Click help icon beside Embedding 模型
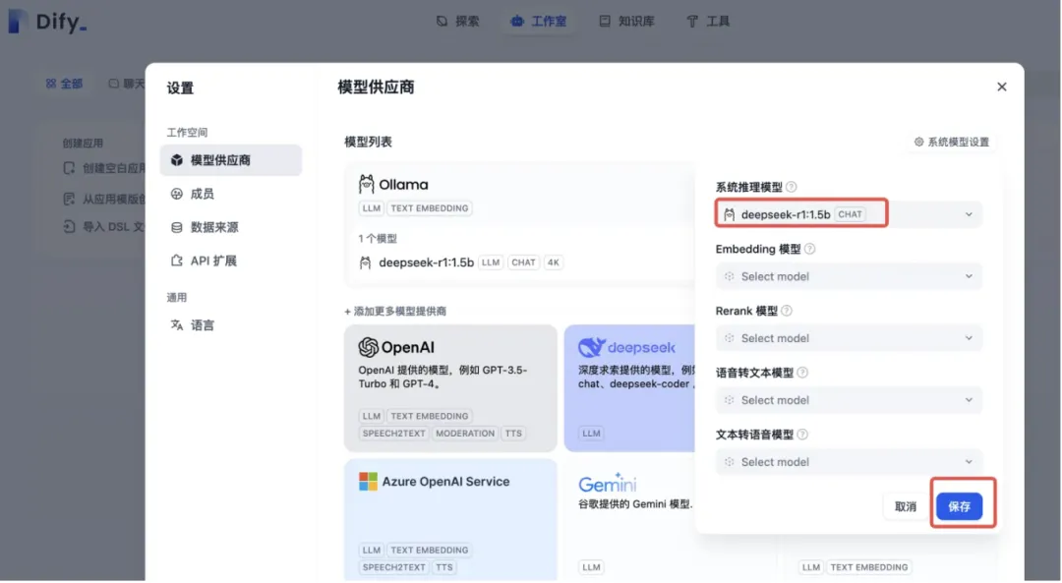 coord(809,250)
